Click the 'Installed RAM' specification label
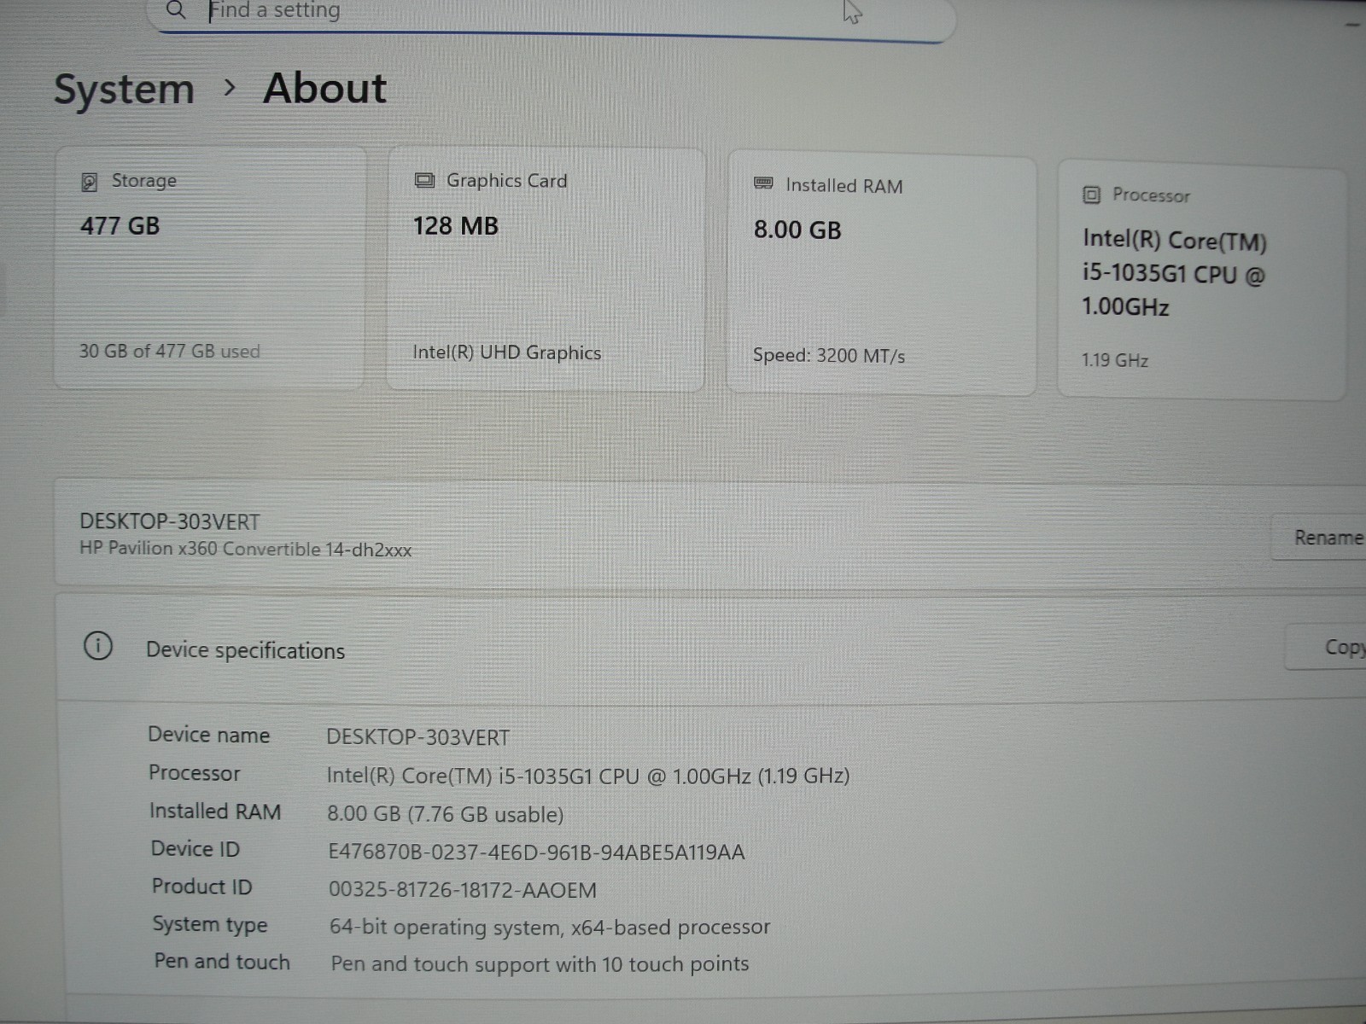The image size is (1366, 1024). pyautogui.click(x=215, y=811)
